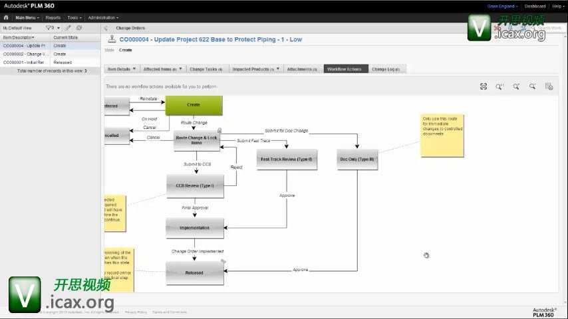Image resolution: width=568 pixels, height=319 pixels.
Task: Switch to the Attachments tab
Action: tap(302, 69)
